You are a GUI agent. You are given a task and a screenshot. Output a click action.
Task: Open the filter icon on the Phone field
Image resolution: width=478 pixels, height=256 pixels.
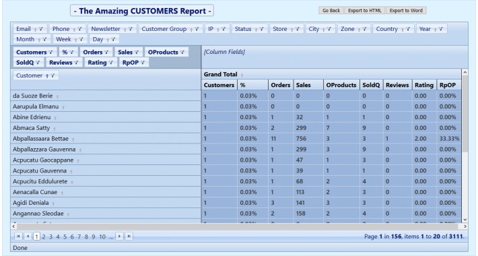pyautogui.click(x=79, y=29)
